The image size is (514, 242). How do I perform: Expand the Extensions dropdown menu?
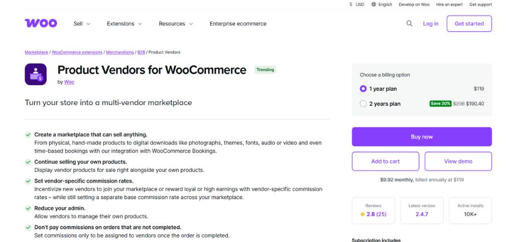pyautogui.click(x=124, y=24)
